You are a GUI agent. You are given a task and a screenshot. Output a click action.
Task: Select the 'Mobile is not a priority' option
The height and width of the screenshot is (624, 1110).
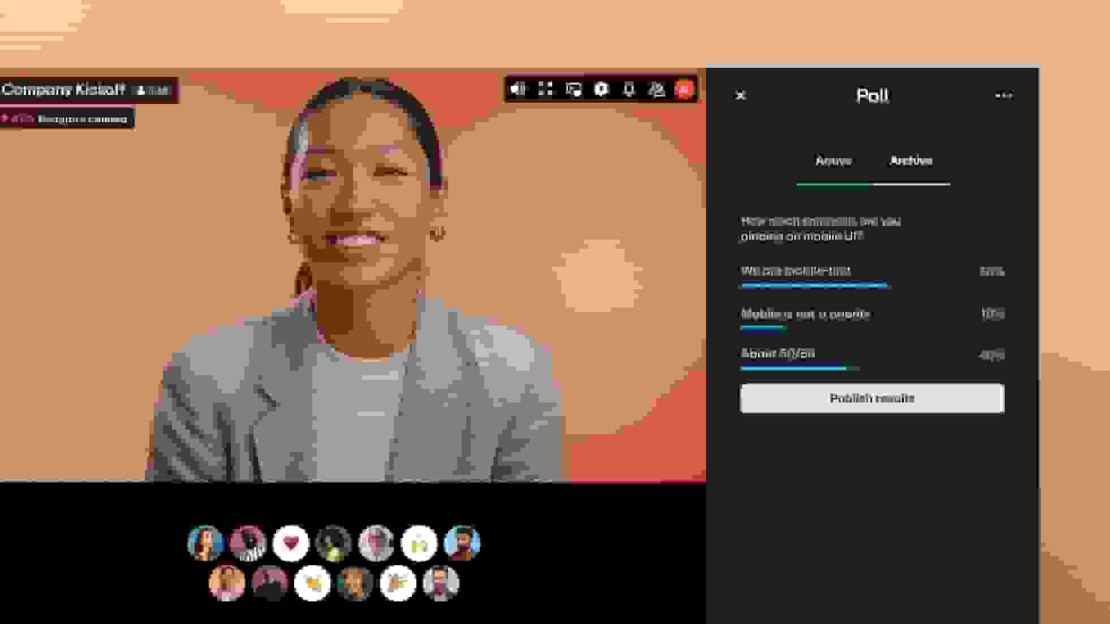tap(805, 314)
